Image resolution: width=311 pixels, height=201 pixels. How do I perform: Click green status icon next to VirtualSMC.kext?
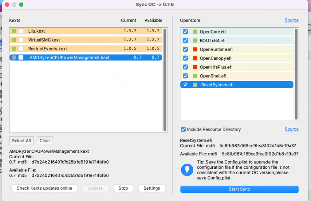14,40
